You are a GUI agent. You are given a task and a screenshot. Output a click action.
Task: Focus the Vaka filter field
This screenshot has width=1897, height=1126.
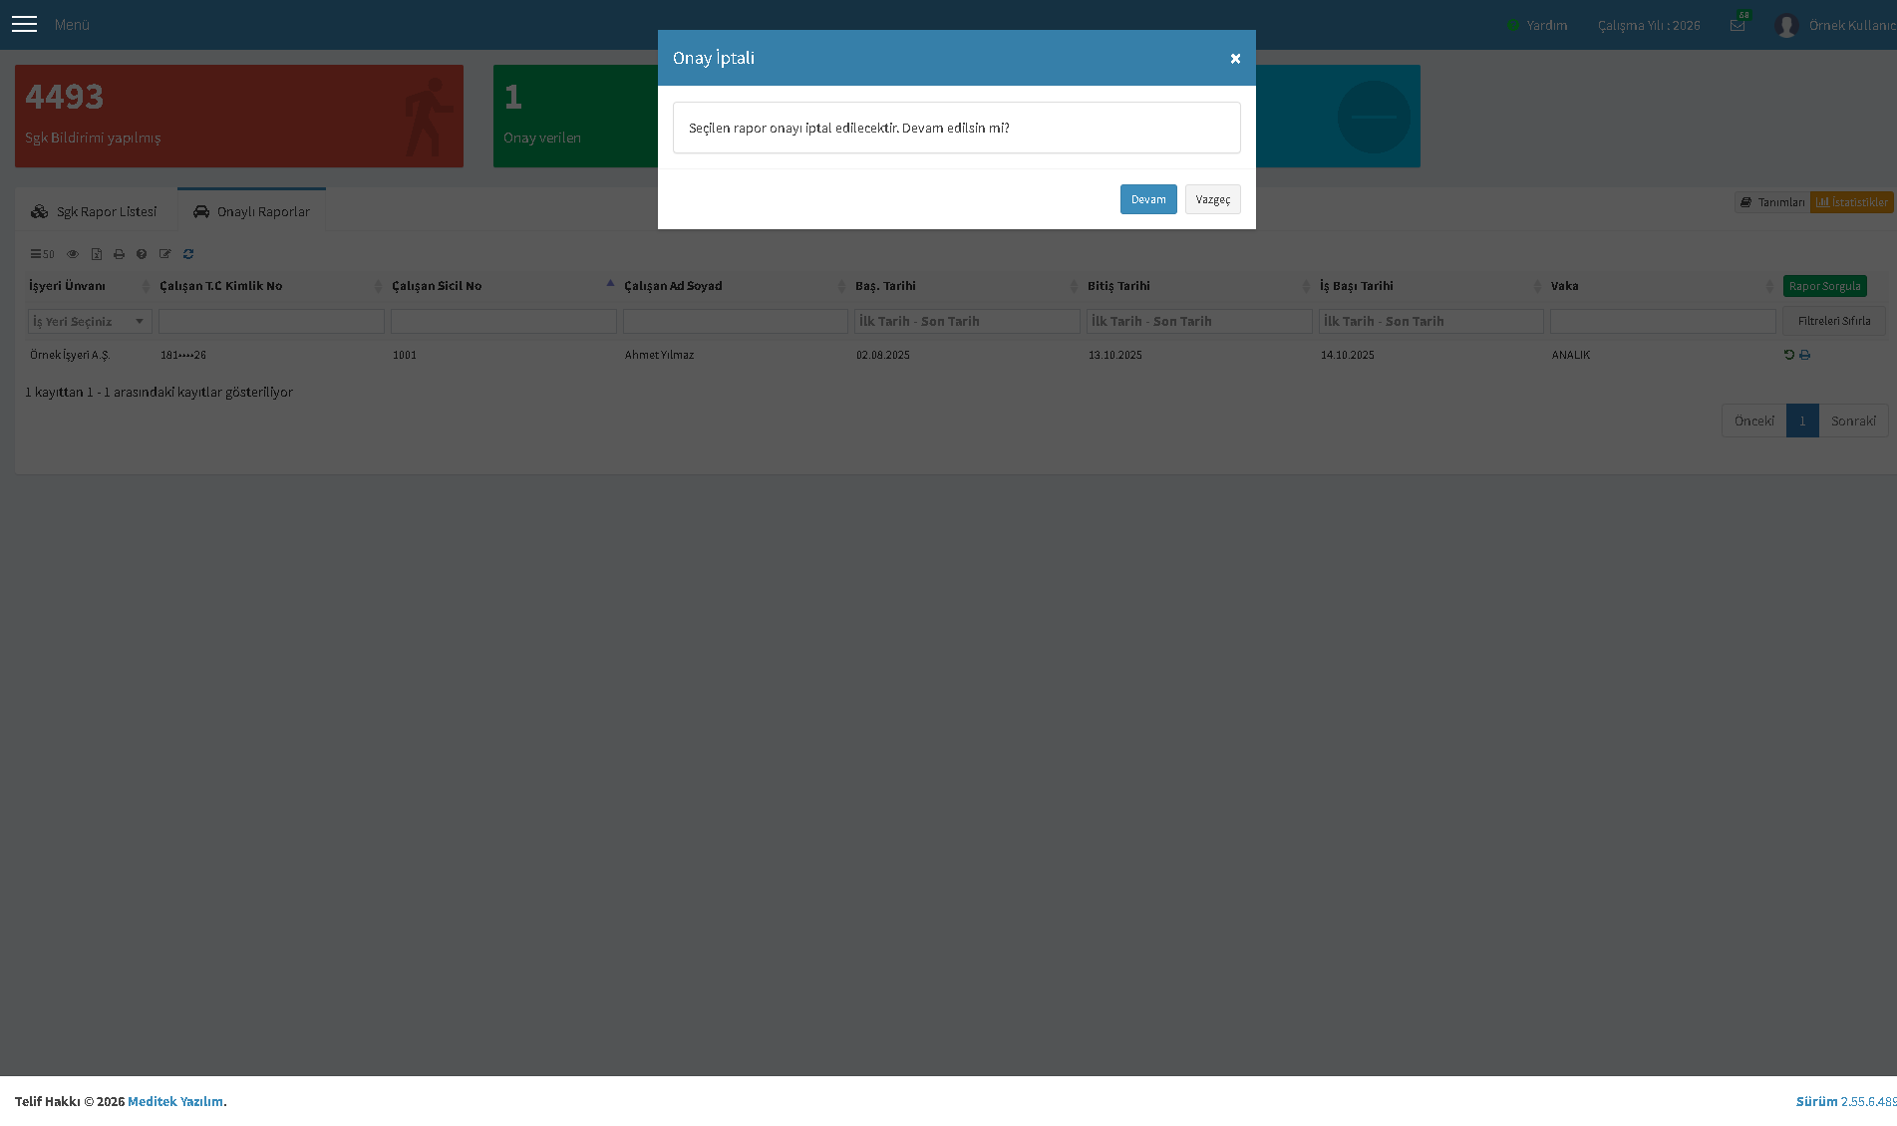[x=1663, y=321]
